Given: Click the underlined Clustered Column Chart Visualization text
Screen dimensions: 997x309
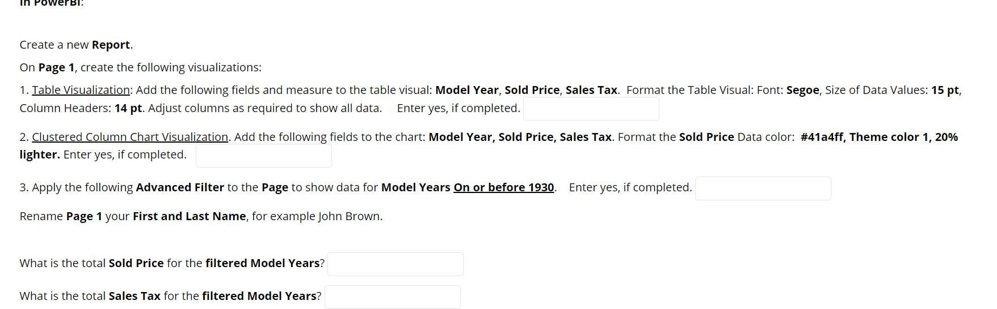Looking at the screenshot, I should point(130,137).
